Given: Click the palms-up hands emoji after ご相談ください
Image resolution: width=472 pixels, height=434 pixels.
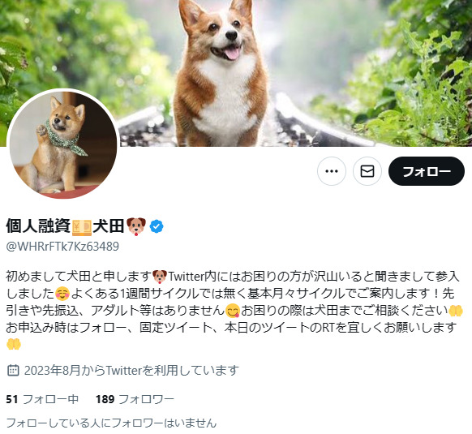Looking at the screenshot, I should coord(456,311).
